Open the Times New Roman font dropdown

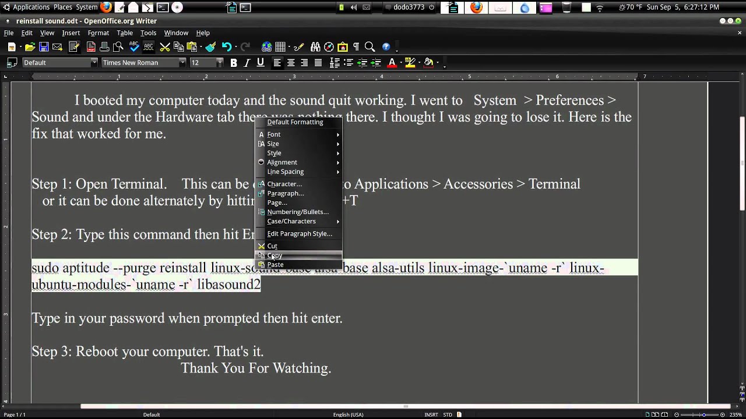point(182,62)
